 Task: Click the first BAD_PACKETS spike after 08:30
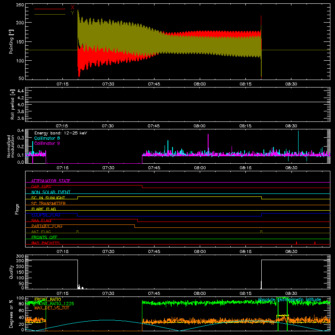click(x=296, y=243)
